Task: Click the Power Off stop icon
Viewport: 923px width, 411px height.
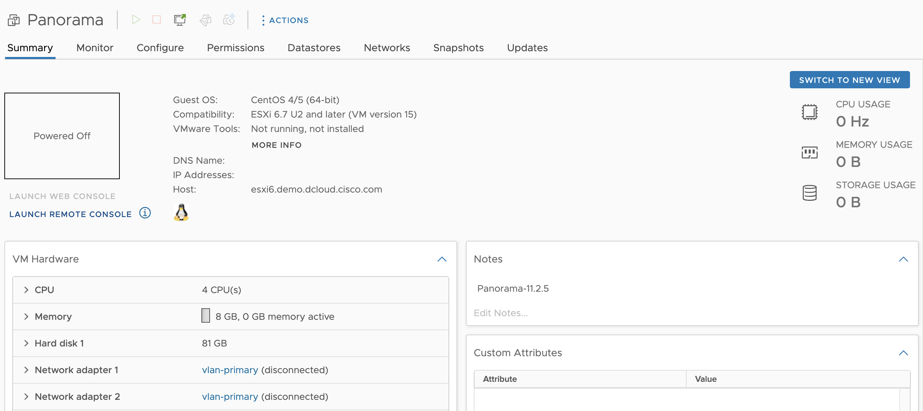Action: click(157, 19)
